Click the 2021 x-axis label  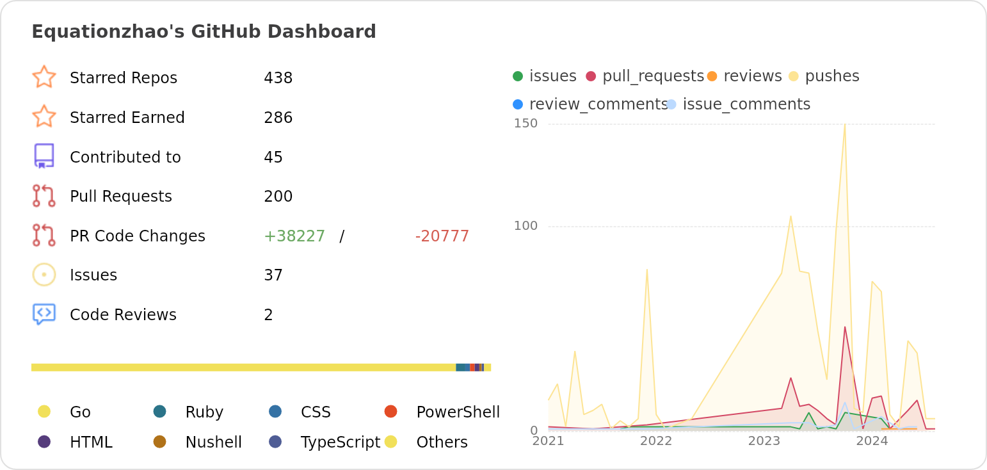tap(549, 441)
